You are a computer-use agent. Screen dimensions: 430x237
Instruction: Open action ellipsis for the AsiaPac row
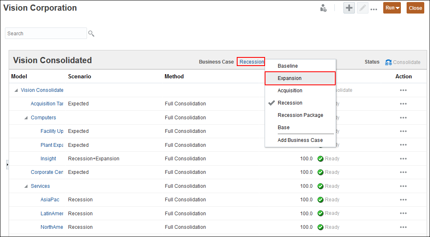[x=403, y=200]
